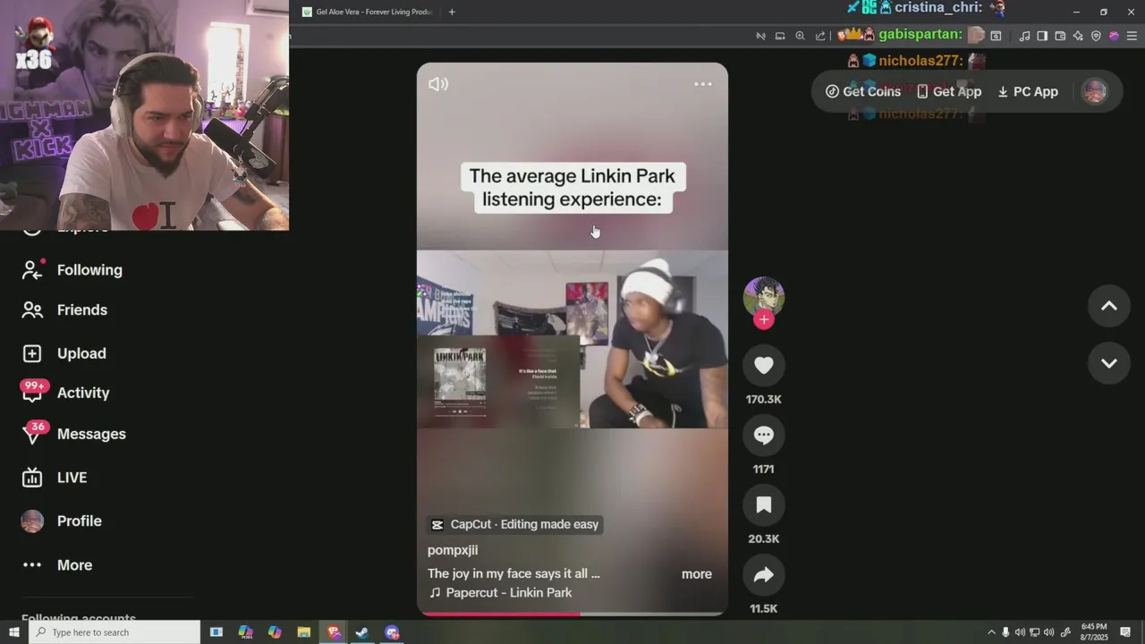Open File Explorer from the taskbar
This screenshot has width=1145, height=644.
[x=303, y=632]
